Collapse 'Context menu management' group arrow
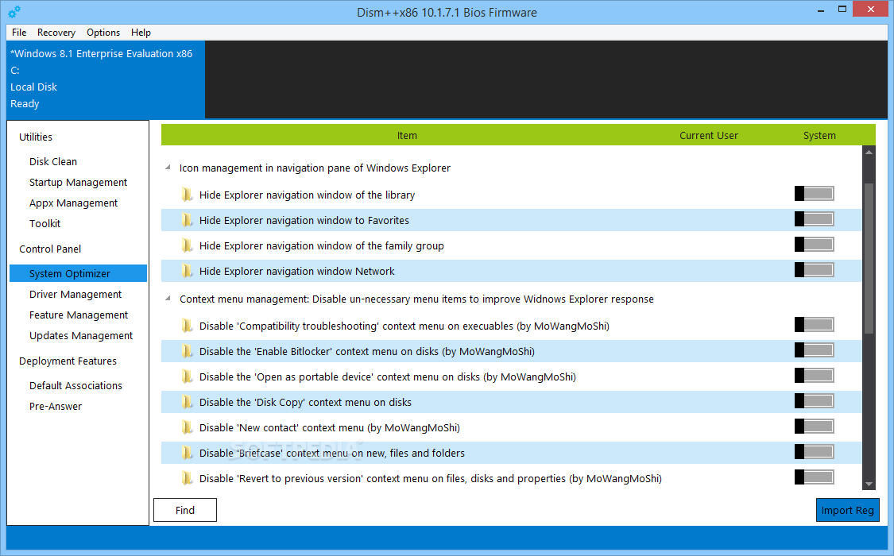 tap(168, 299)
